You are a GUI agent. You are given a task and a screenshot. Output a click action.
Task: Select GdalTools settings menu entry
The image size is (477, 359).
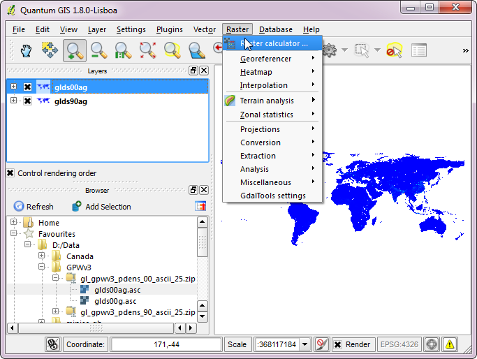point(272,196)
